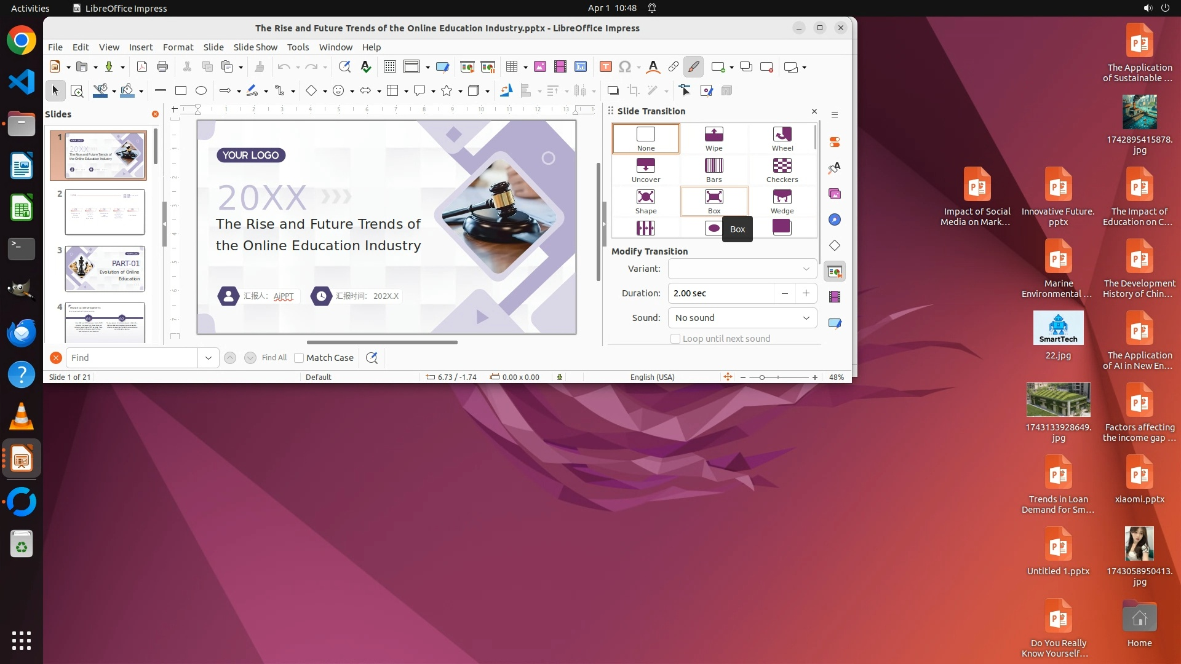Enable the Match Case checkbox

point(300,358)
